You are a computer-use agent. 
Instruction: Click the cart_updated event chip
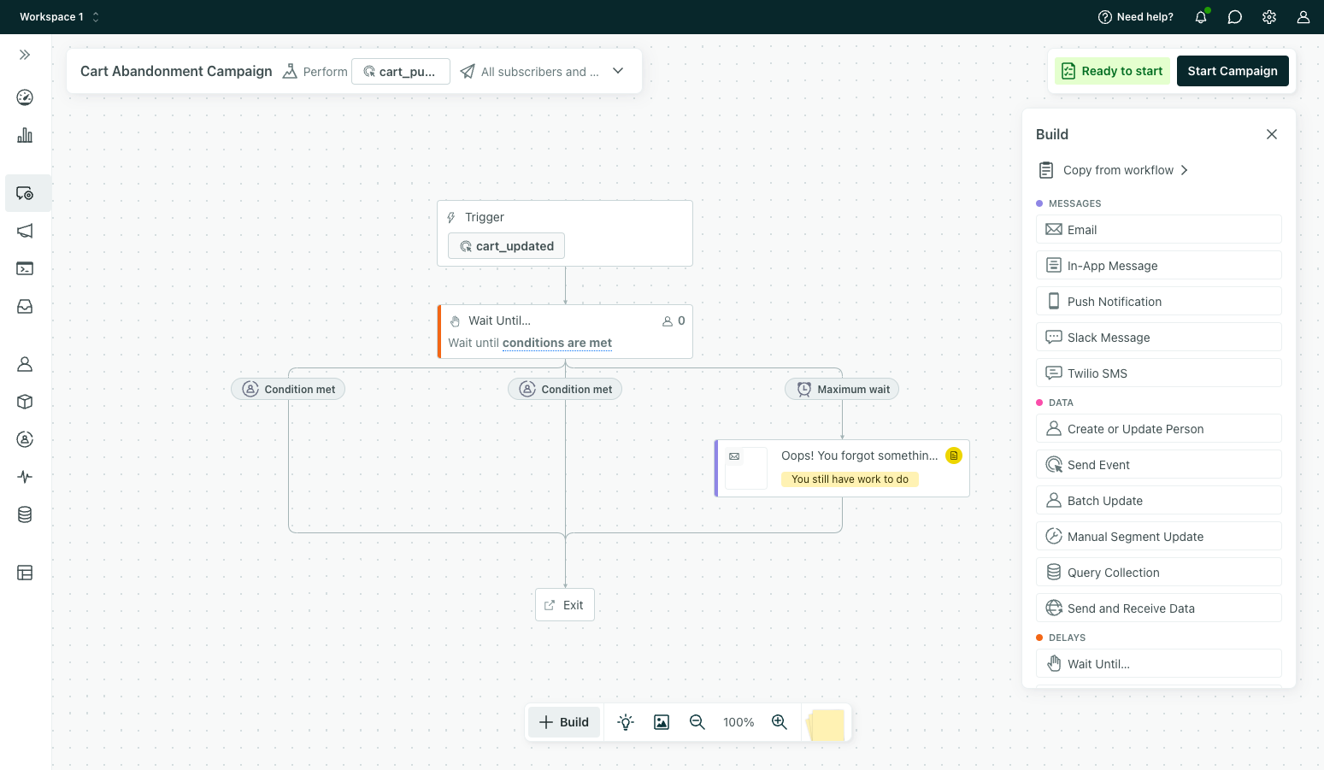(506, 246)
